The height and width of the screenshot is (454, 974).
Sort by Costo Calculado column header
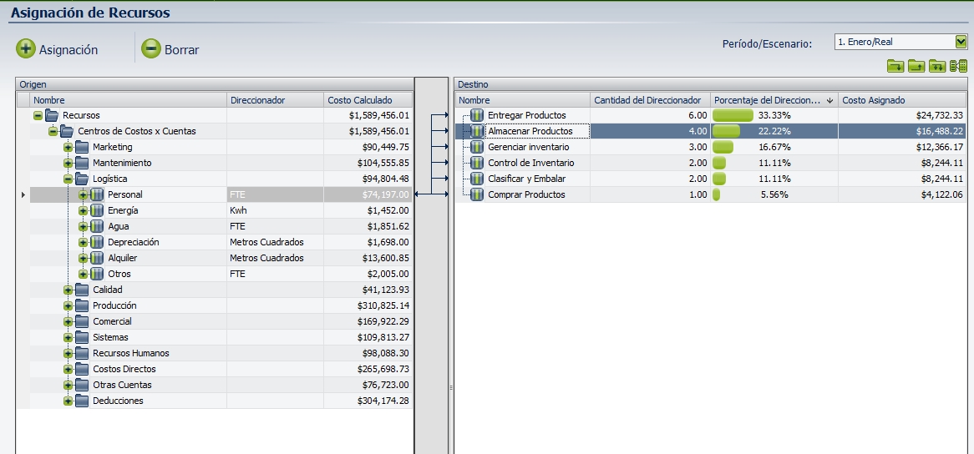[x=368, y=100]
